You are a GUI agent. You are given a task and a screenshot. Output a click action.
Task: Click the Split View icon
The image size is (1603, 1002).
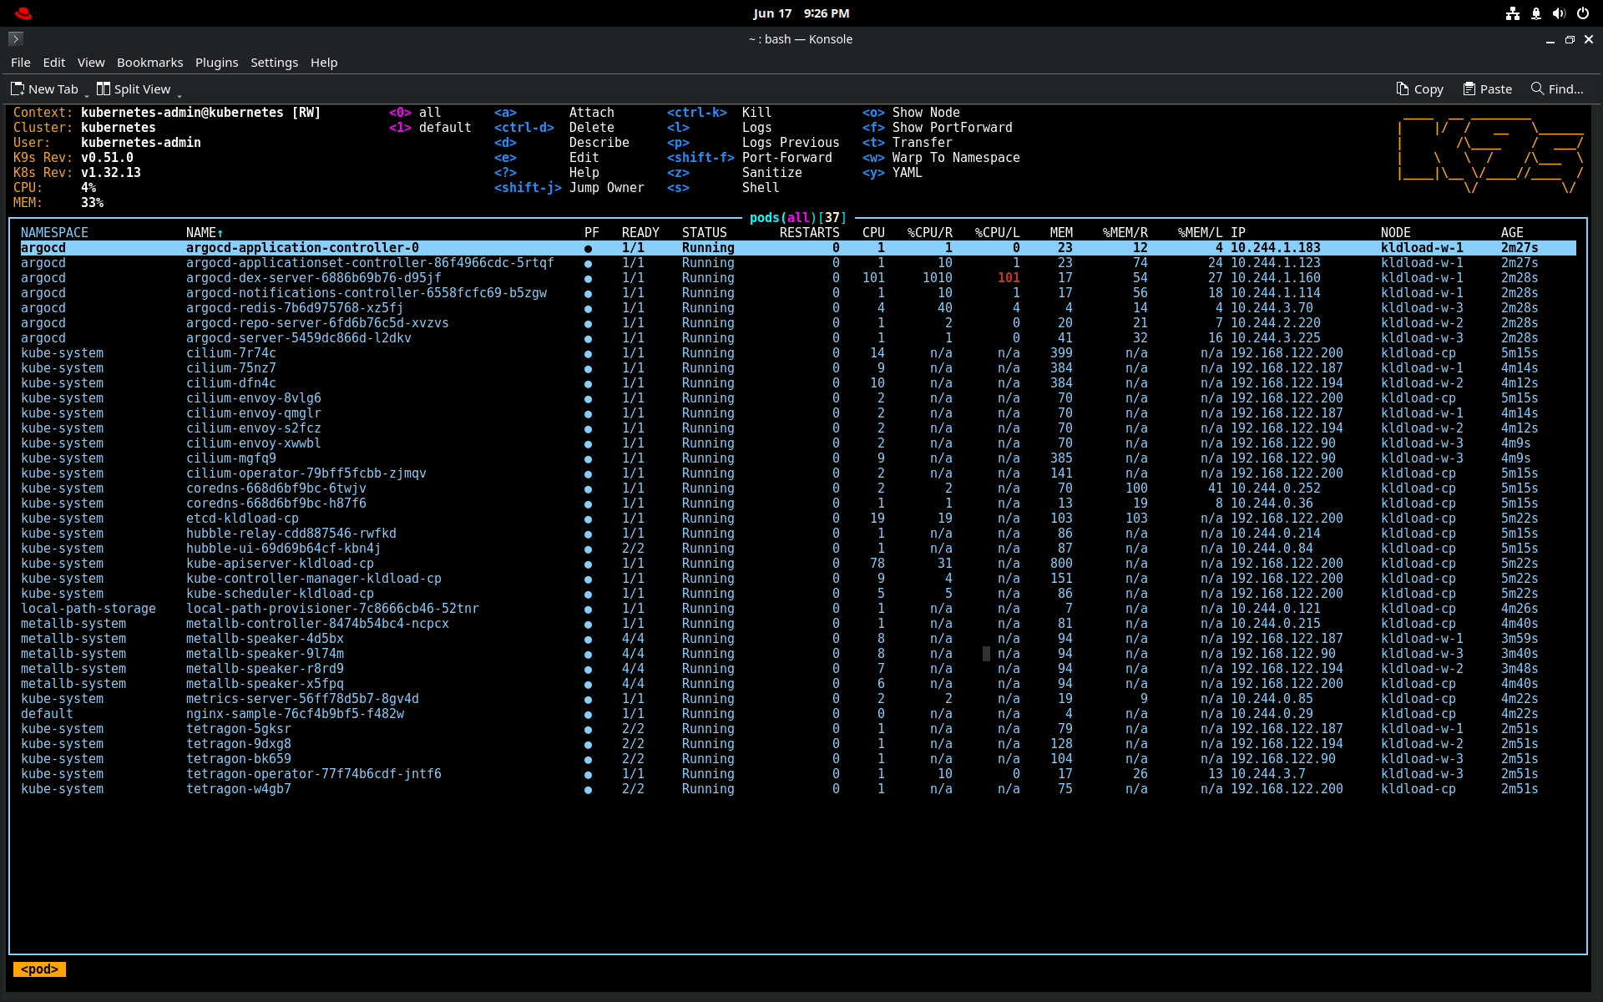click(104, 89)
